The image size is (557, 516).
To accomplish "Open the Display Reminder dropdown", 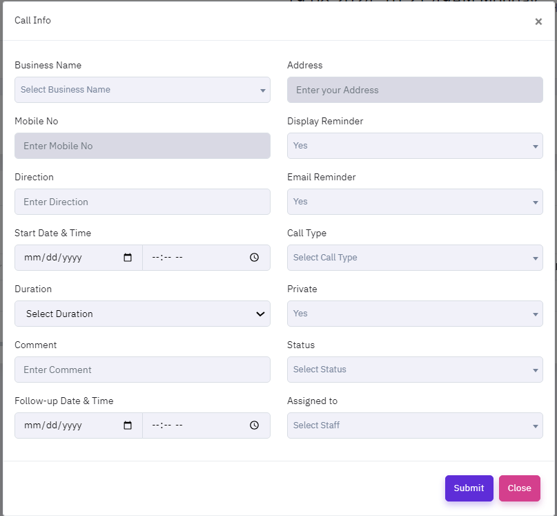I will click(x=415, y=146).
